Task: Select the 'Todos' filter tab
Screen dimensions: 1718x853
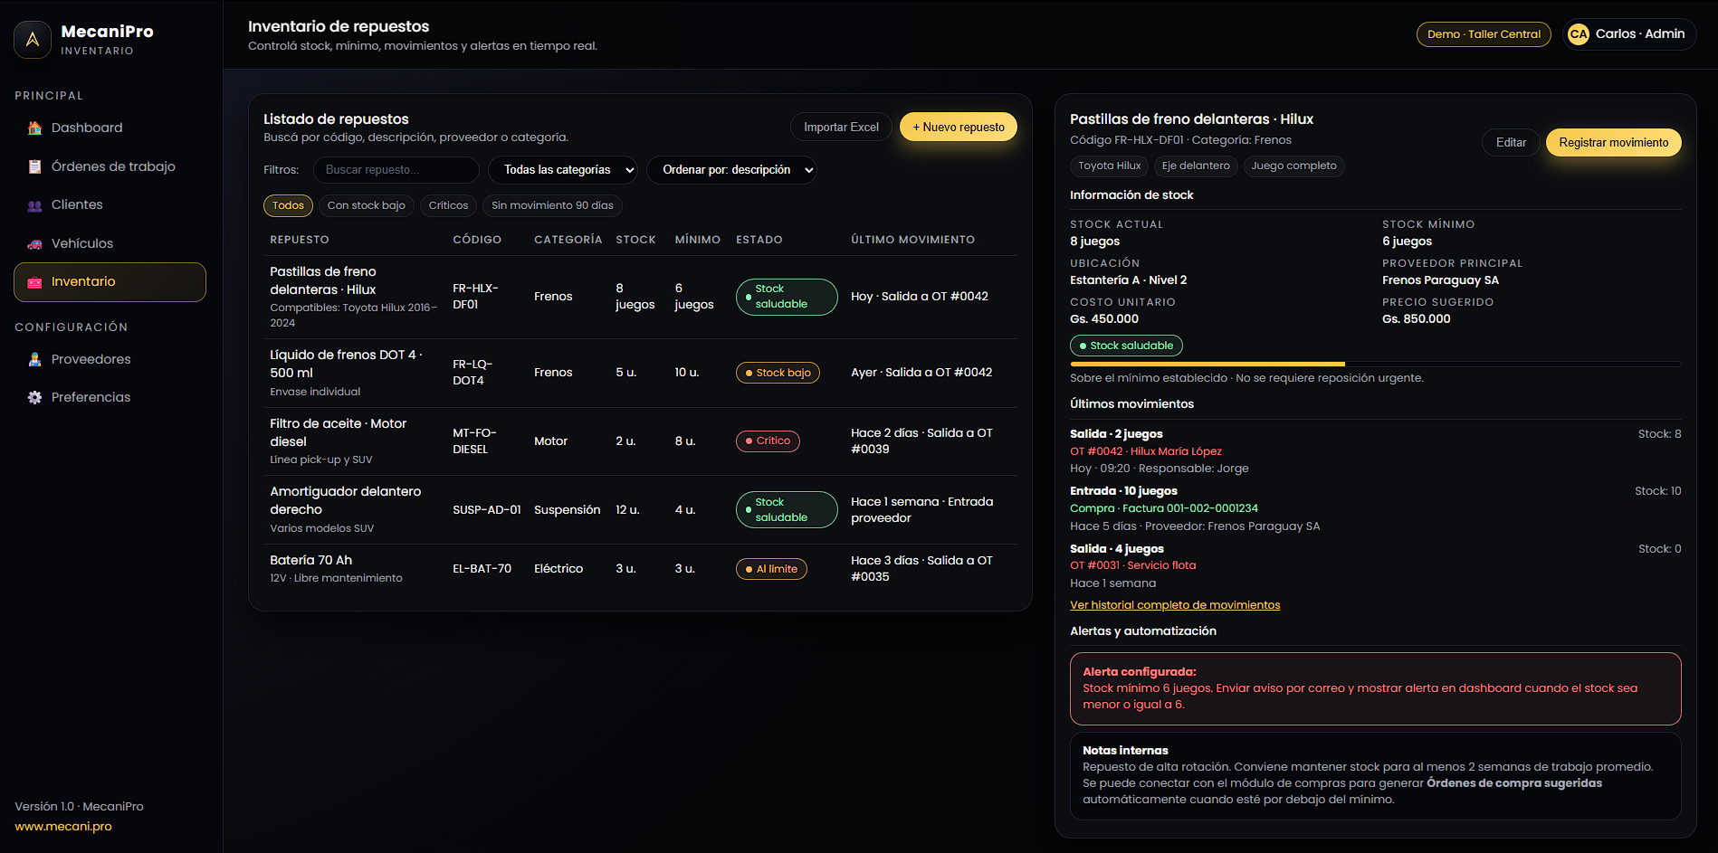Action: coord(288,205)
